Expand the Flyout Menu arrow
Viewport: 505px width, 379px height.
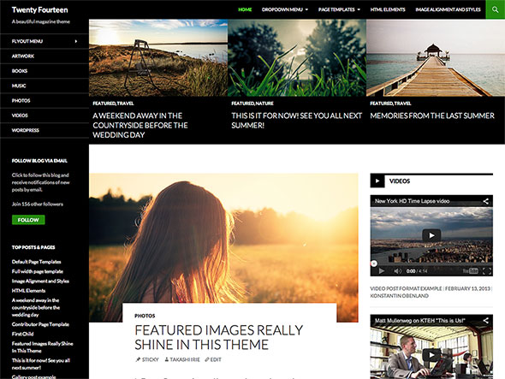pos(76,41)
